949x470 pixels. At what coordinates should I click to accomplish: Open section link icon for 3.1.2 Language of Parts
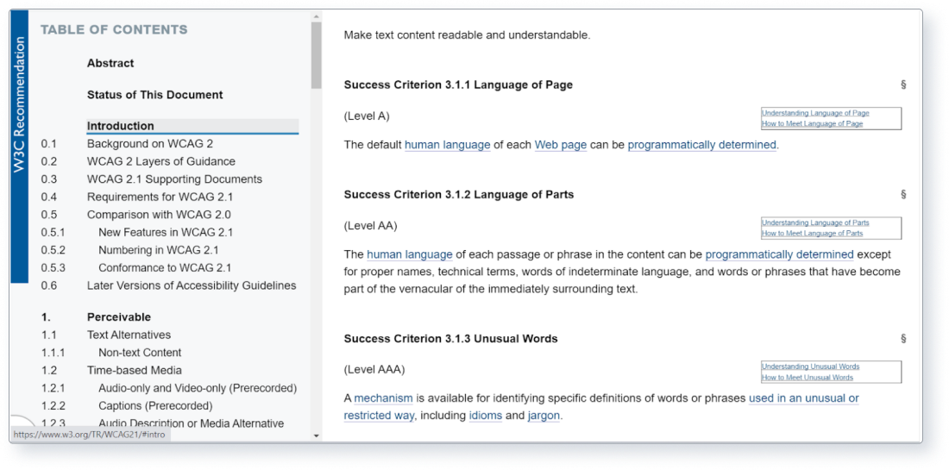coord(903,194)
